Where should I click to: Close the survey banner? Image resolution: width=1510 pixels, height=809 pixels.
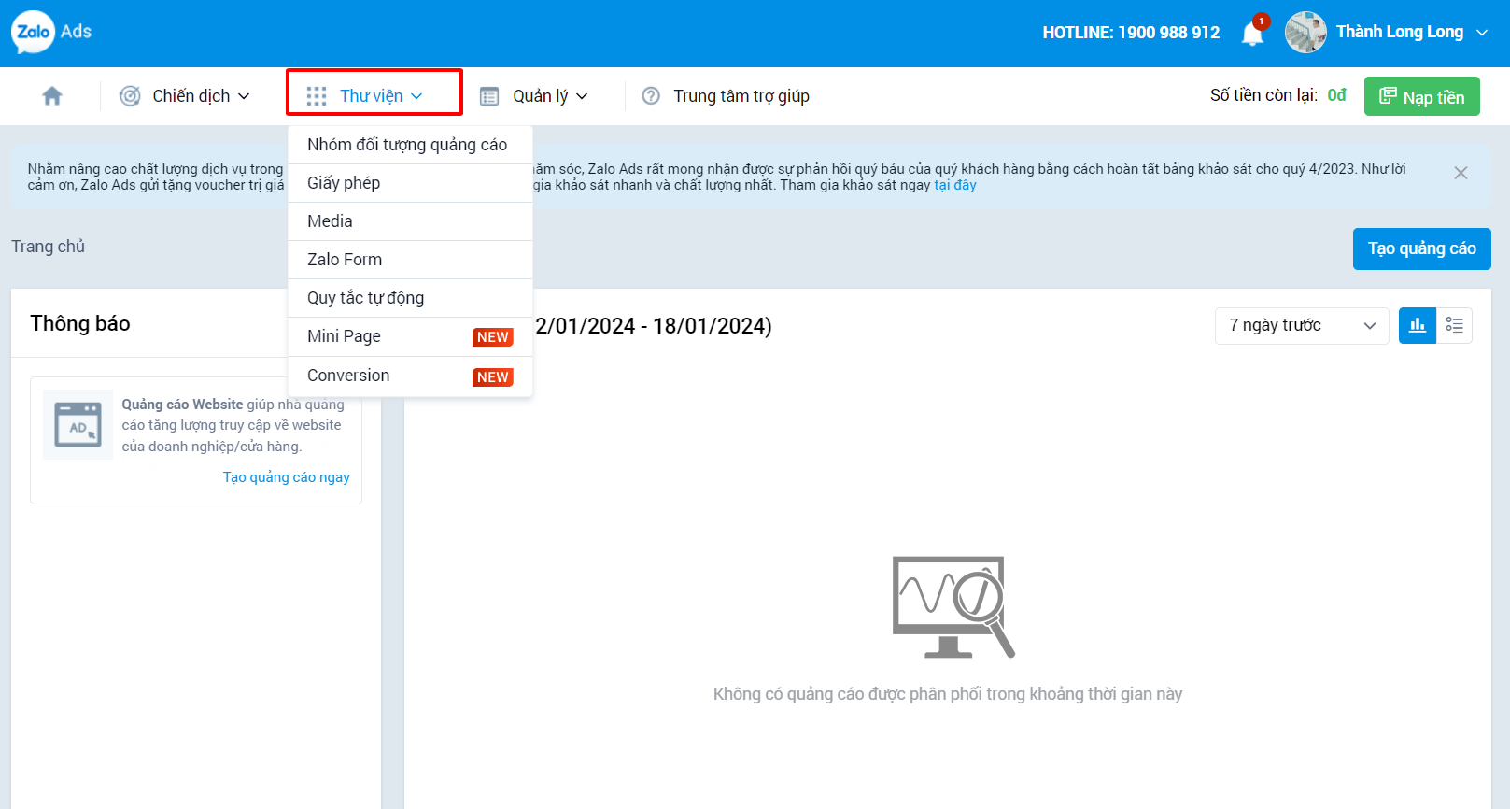pos(1461,173)
